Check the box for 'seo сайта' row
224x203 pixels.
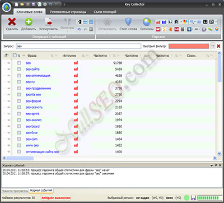click(x=19, y=69)
